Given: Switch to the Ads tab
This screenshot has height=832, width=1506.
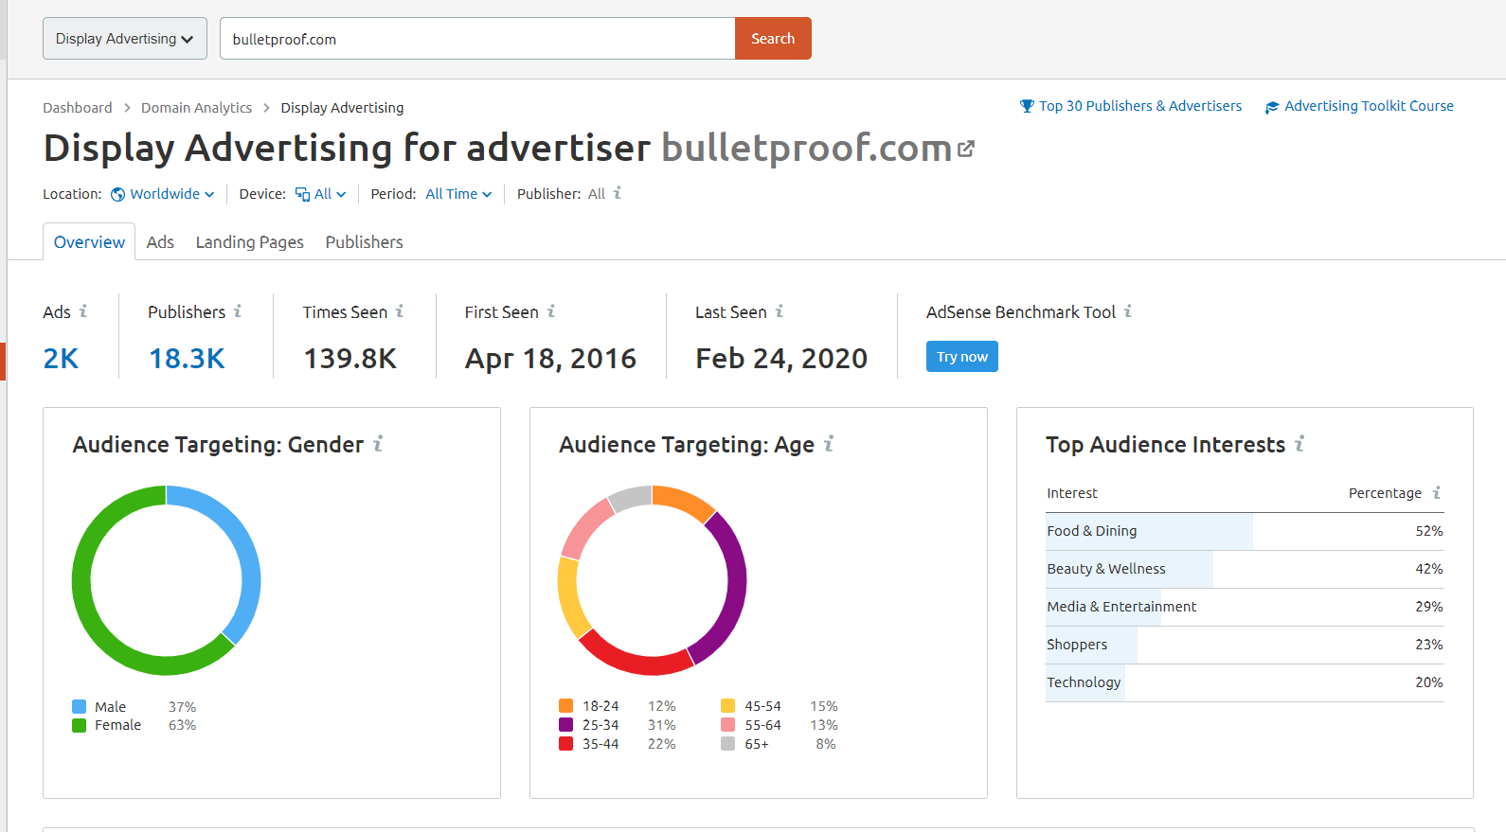Looking at the screenshot, I should click(x=160, y=242).
